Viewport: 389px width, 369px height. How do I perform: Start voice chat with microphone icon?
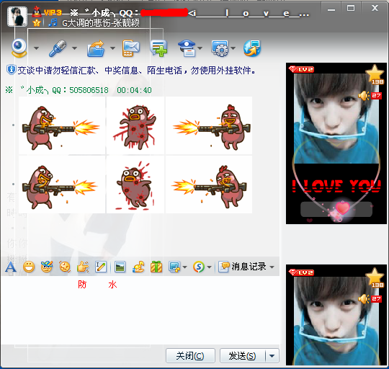click(58, 48)
